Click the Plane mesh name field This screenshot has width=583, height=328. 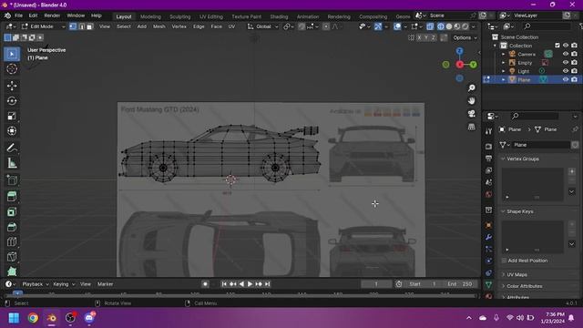540,145
